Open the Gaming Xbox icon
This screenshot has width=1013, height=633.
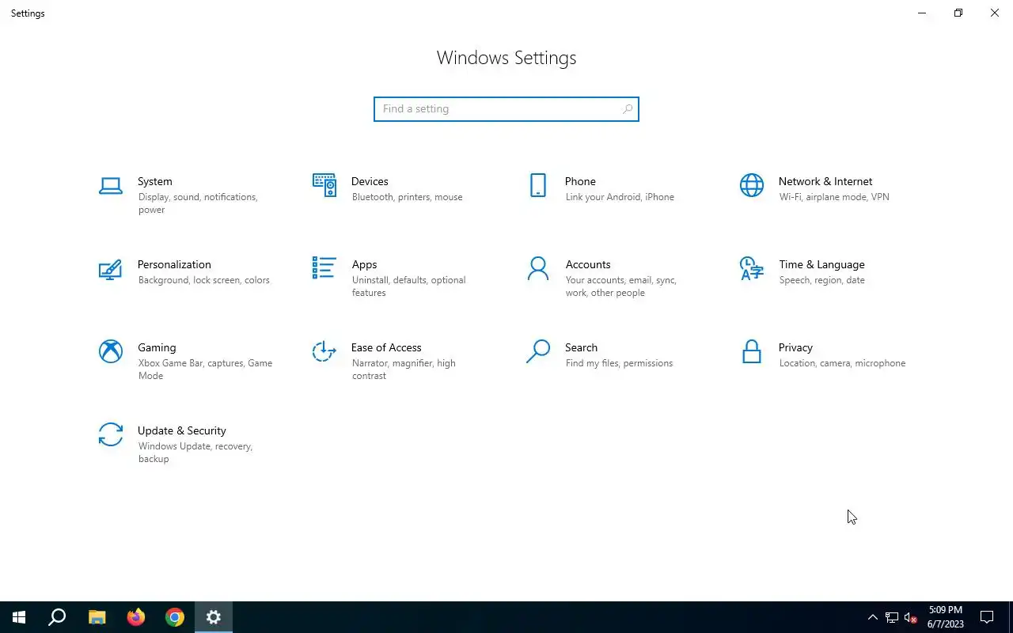(111, 351)
